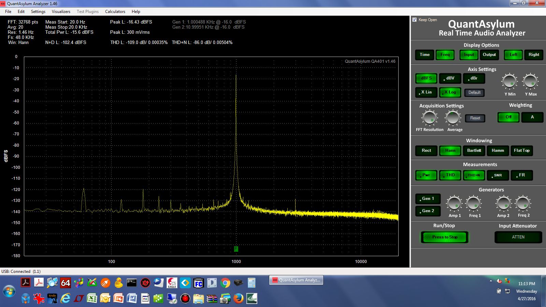
Task: Switch X axis to X Lin
Action: (x=426, y=92)
